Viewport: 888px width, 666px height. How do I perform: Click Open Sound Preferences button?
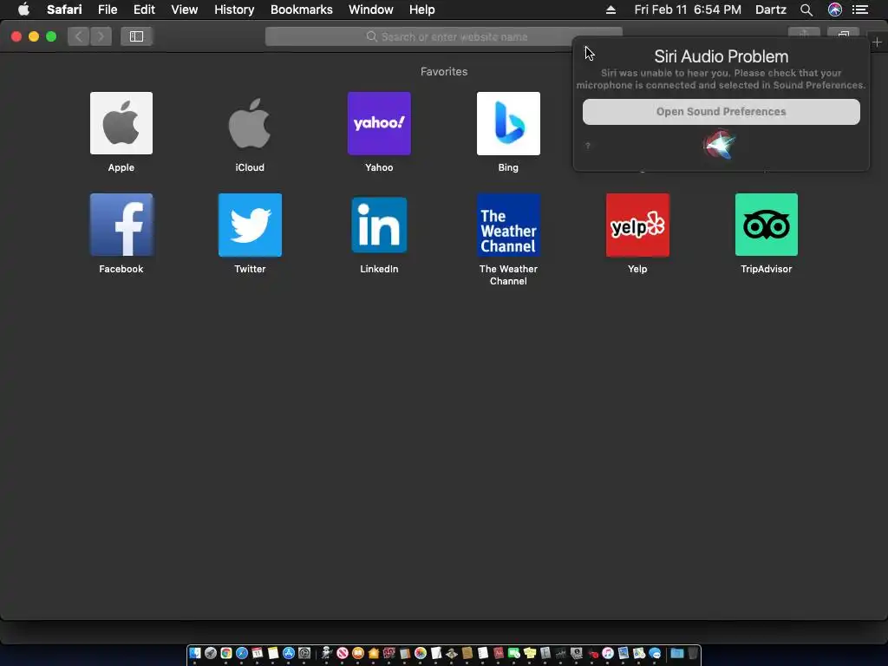coord(721,112)
